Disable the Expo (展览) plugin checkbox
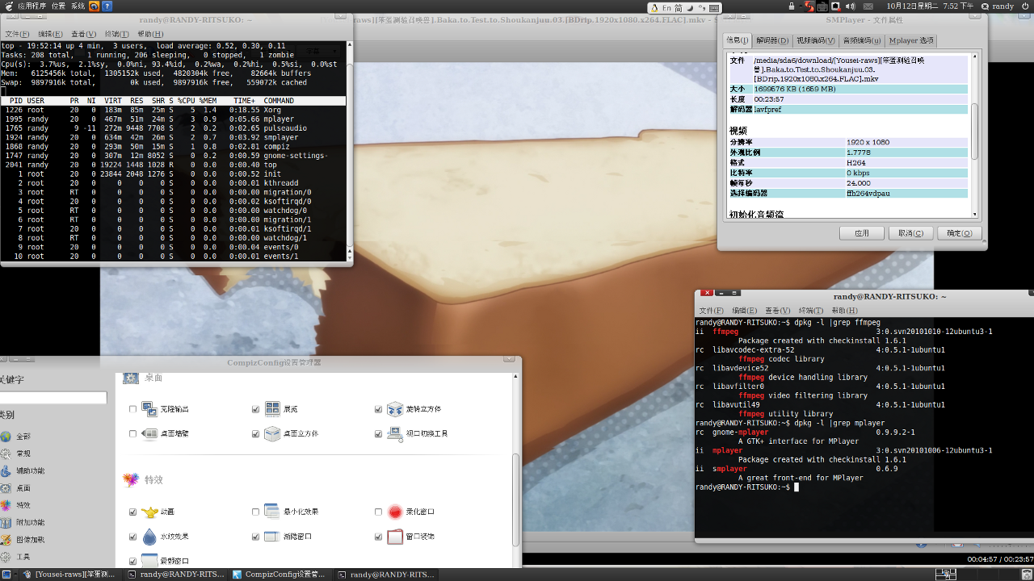Viewport: 1034px width, 581px height. (x=256, y=409)
